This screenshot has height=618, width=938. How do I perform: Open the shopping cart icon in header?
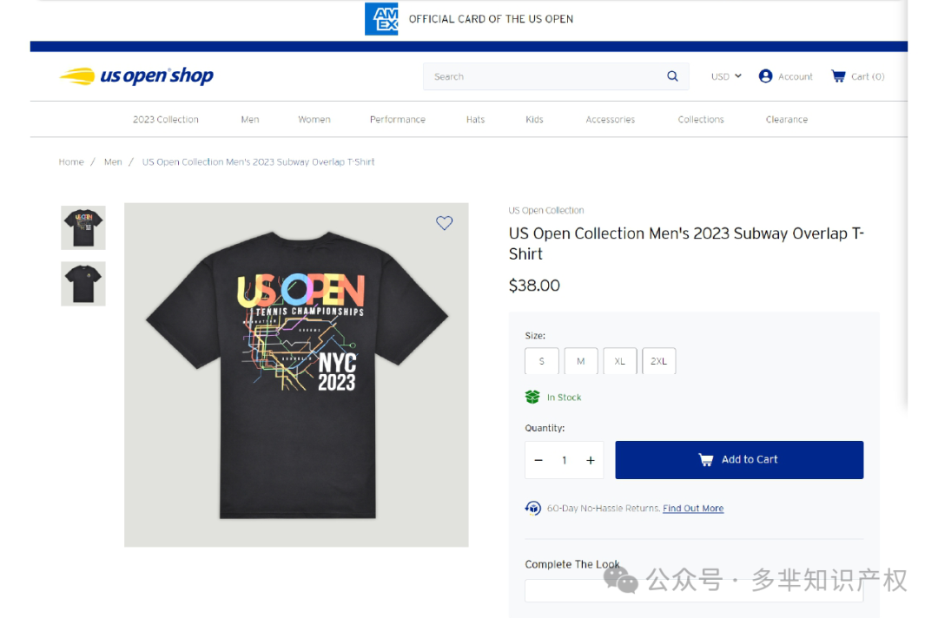838,76
